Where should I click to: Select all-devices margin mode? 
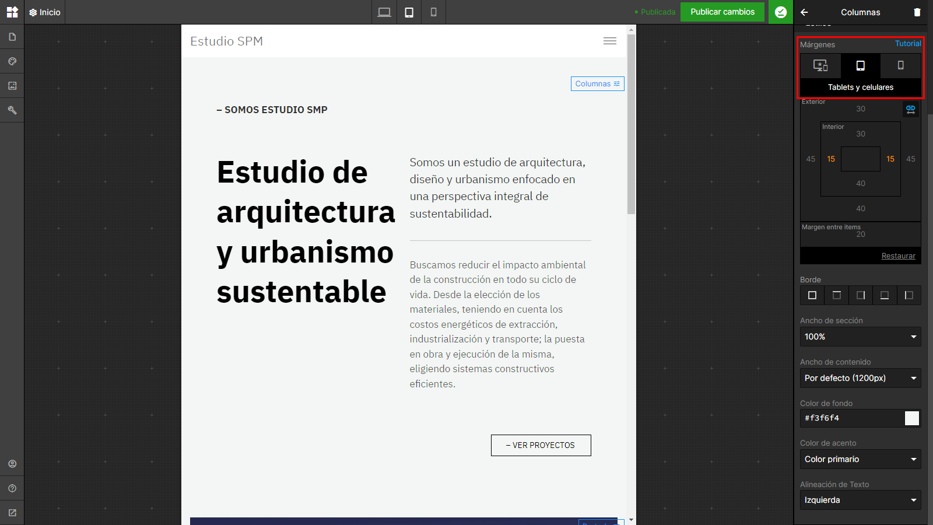820,65
